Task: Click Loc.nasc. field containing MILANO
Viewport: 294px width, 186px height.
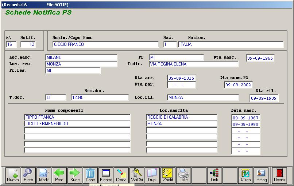Action: pos(81,58)
